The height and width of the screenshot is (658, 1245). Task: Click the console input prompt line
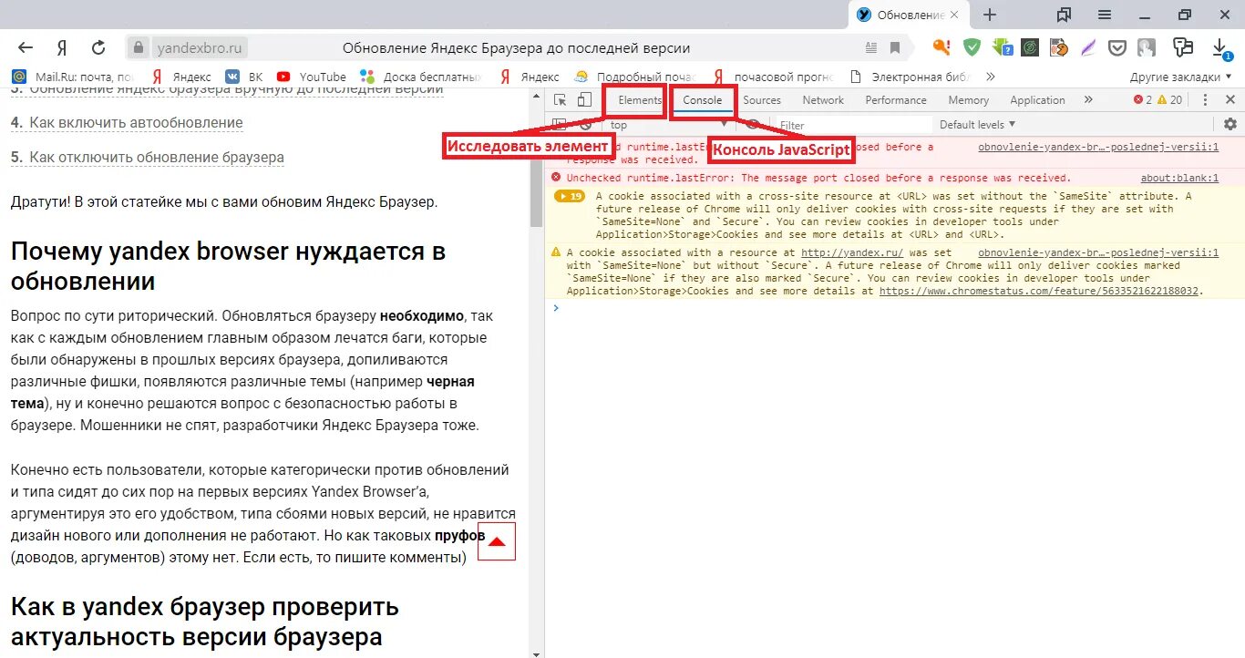pos(895,308)
